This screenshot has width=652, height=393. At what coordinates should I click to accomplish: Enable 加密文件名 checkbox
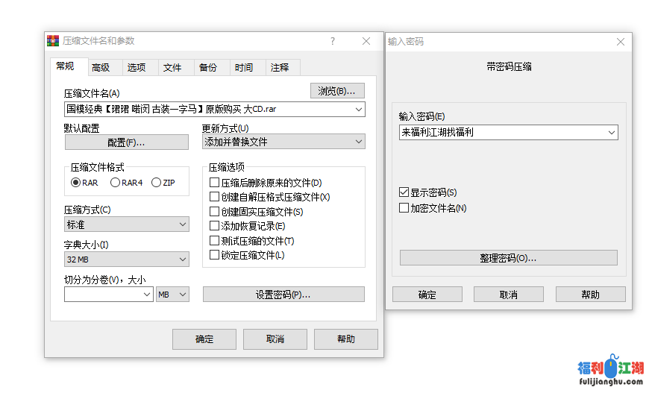click(x=404, y=208)
